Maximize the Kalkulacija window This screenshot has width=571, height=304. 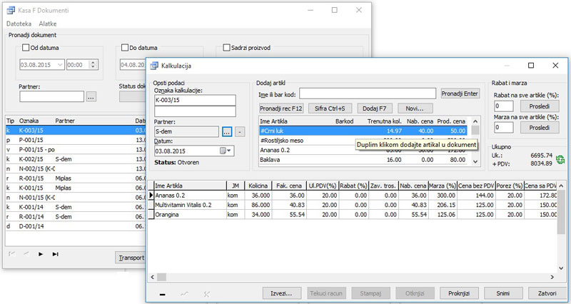click(531, 66)
